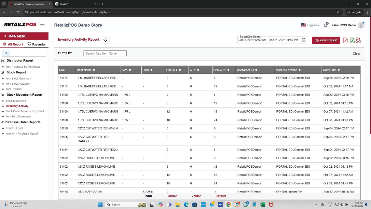Export report to Excel file
371x209 pixels.
coord(352,40)
